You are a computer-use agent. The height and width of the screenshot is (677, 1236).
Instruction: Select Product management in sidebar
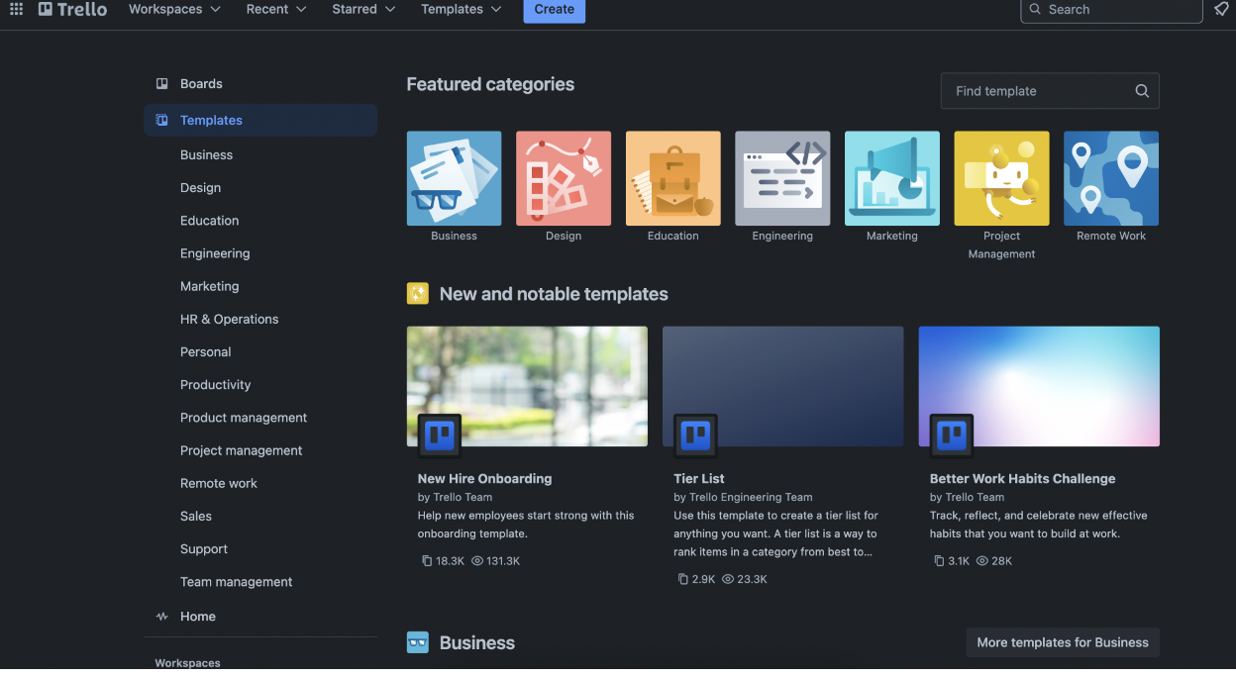coord(244,418)
